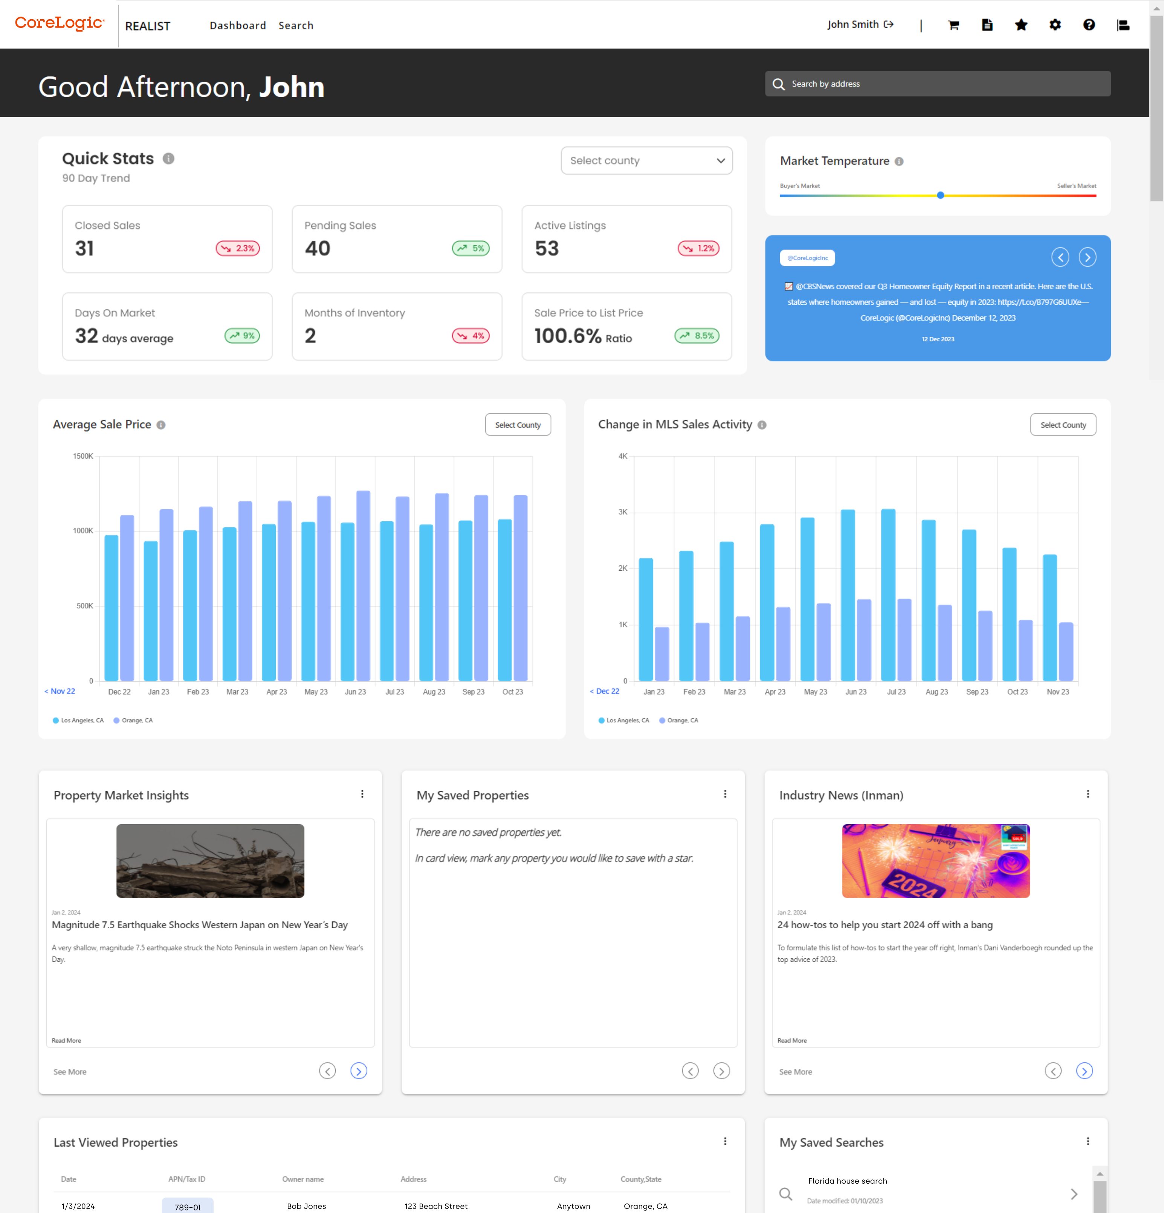This screenshot has height=1213, width=1164.
Task: Open the Select county dropdown in Quick Stats
Action: point(646,160)
